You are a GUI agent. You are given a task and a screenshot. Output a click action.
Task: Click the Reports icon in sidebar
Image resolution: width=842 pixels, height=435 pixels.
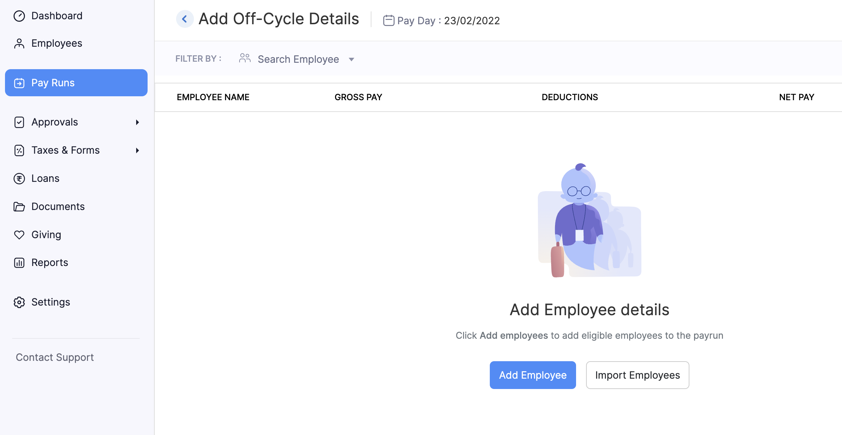point(19,262)
